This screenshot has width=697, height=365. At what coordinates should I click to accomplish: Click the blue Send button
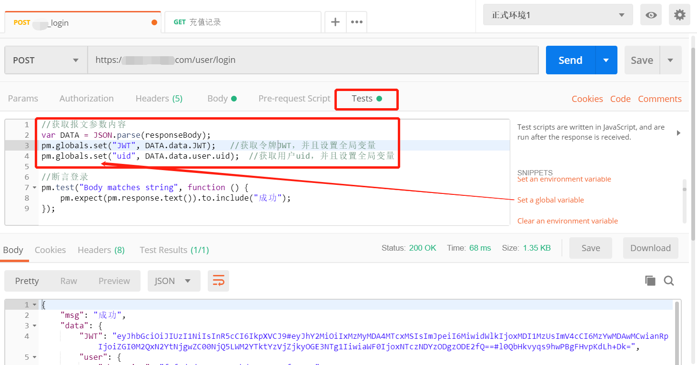tap(570, 60)
